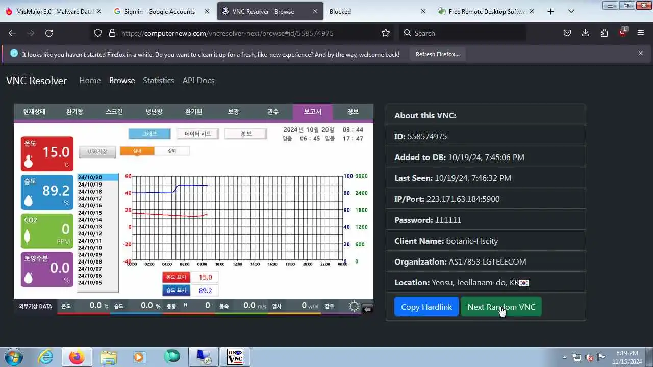The image size is (653, 367).
Task: Open the Statistics nav link
Action: tap(159, 81)
